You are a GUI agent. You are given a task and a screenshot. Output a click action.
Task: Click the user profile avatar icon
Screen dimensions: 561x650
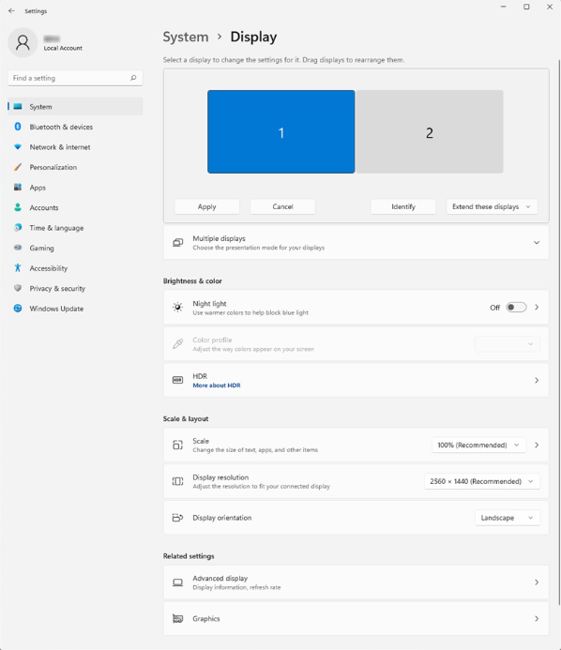pyautogui.click(x=23, y=42)
